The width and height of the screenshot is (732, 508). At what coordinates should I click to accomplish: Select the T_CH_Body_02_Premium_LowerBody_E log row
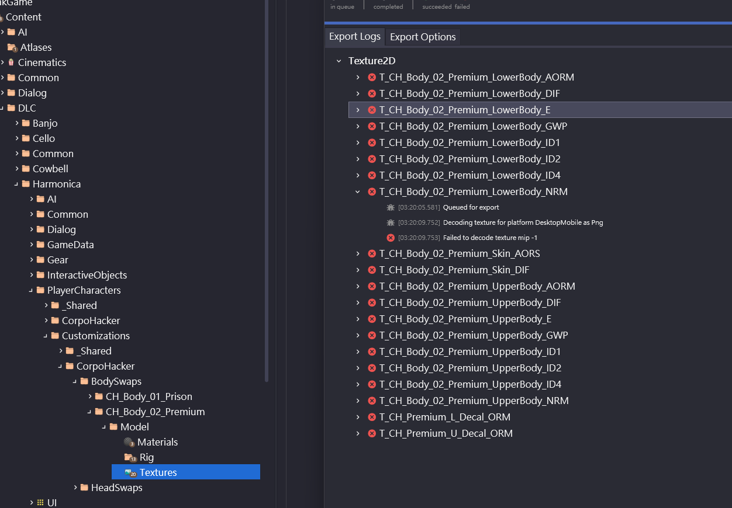pos(540,110)
